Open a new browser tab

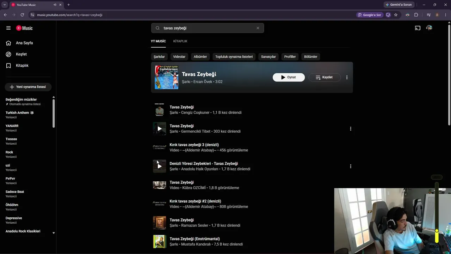click(x=68, y=5)
